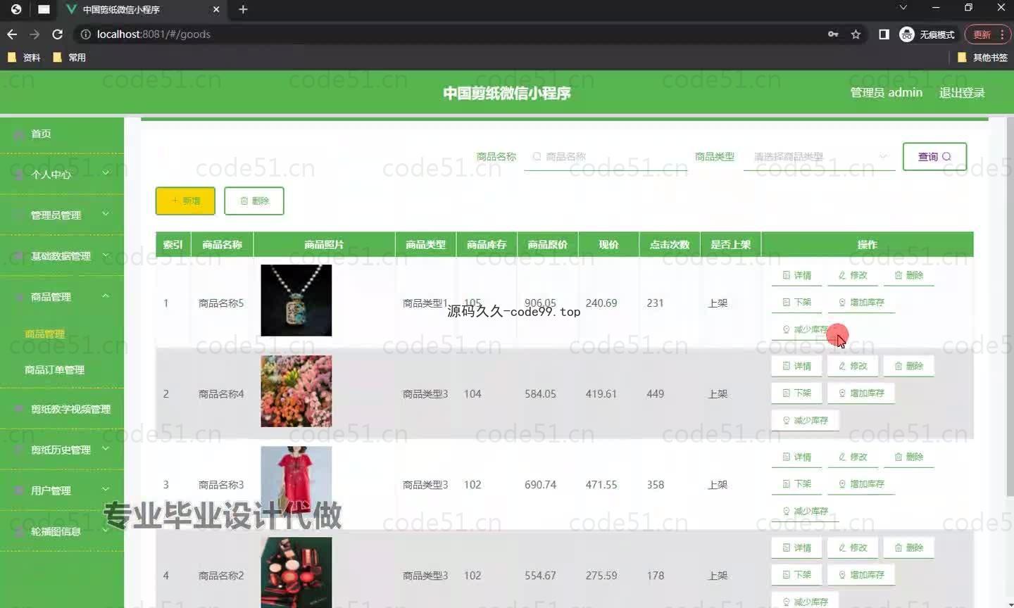Open the password key icon in address bar
Screen dimensions: 1014x608
coord(833,34)
